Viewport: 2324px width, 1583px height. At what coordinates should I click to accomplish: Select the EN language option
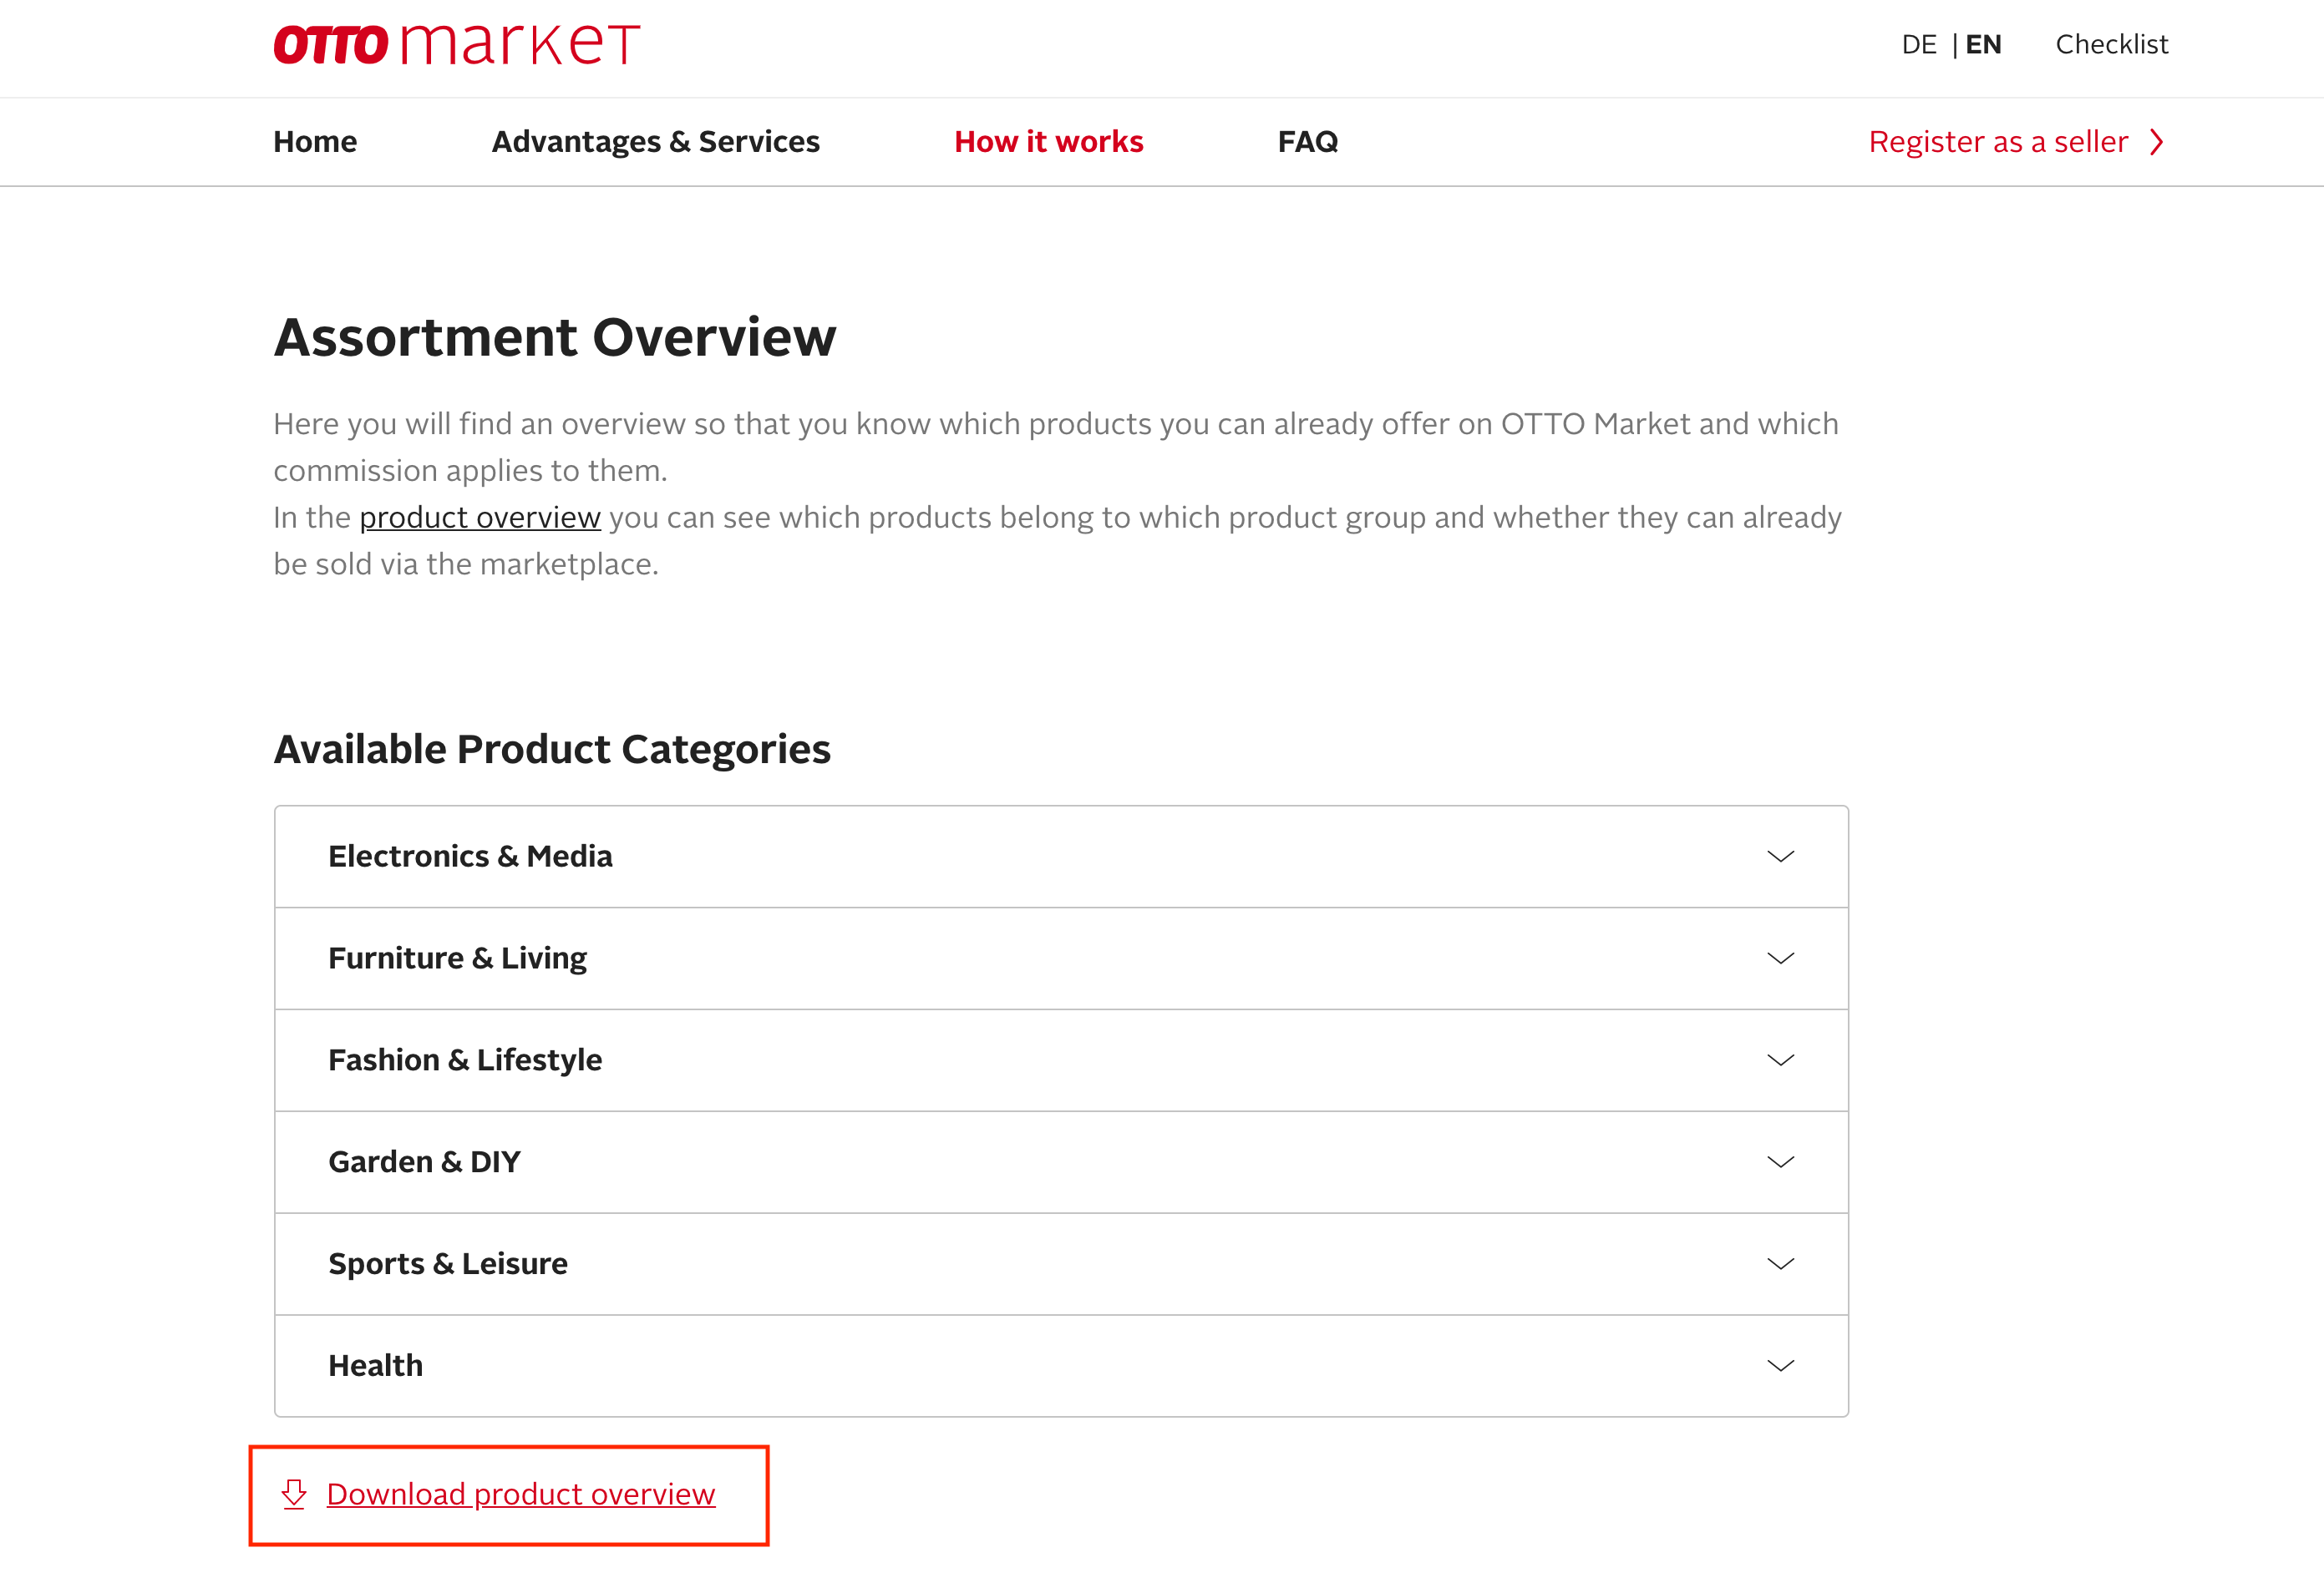click(1983, 45)
